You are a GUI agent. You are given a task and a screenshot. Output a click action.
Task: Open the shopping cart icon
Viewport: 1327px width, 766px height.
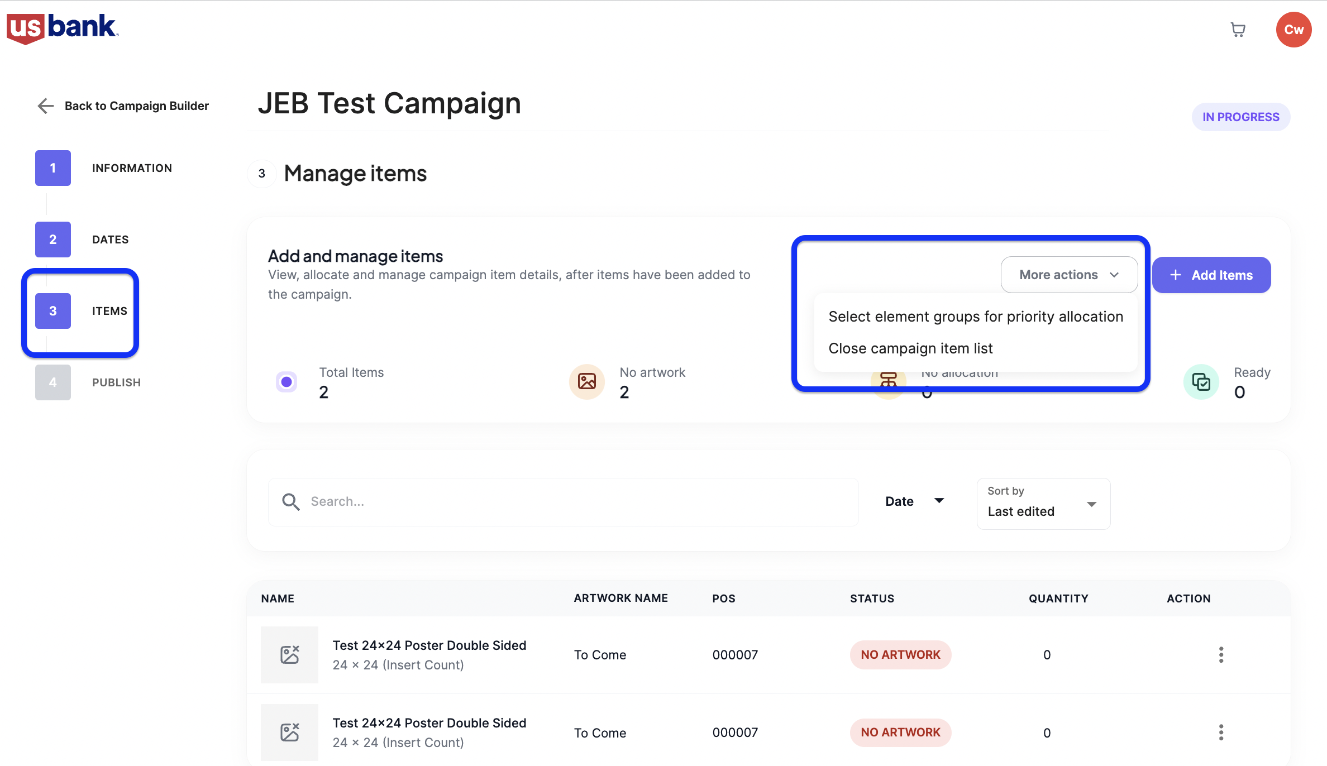click(1238, 30)
